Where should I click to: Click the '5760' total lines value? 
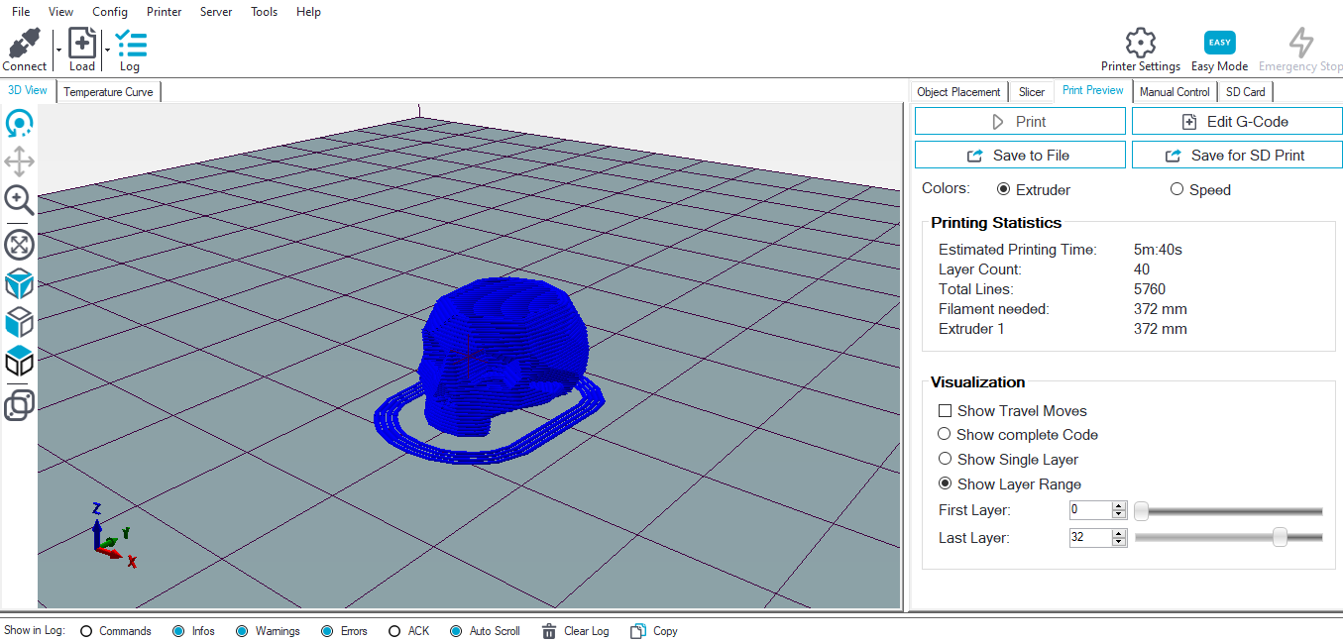[x=1150, y=289]
